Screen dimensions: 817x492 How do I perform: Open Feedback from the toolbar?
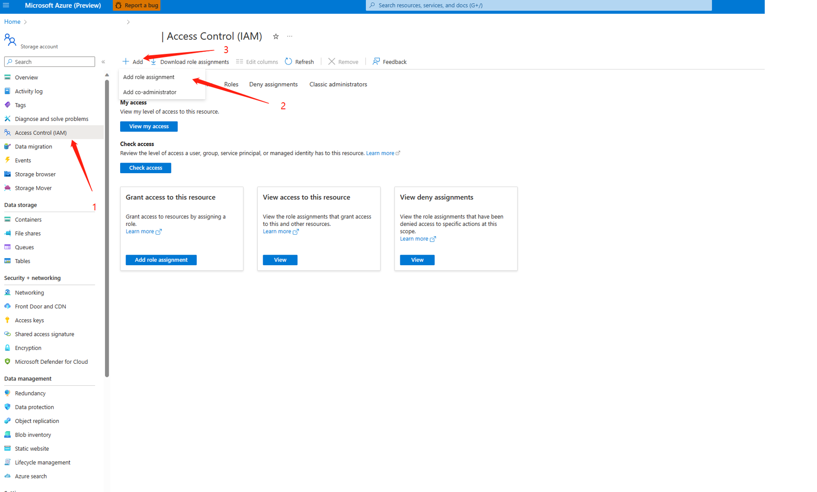390,62
